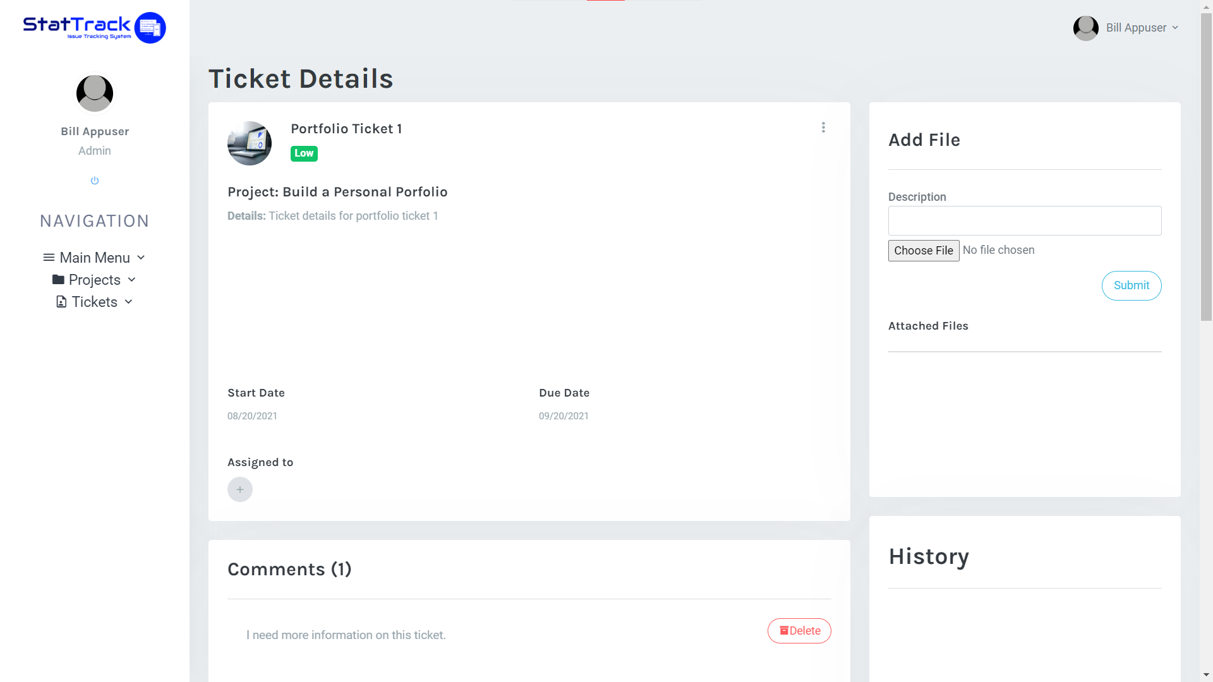Click the Main Menu hamburger icon
Image resolution: width=1213 pixels, height=682 pixels.
point(49,258)
